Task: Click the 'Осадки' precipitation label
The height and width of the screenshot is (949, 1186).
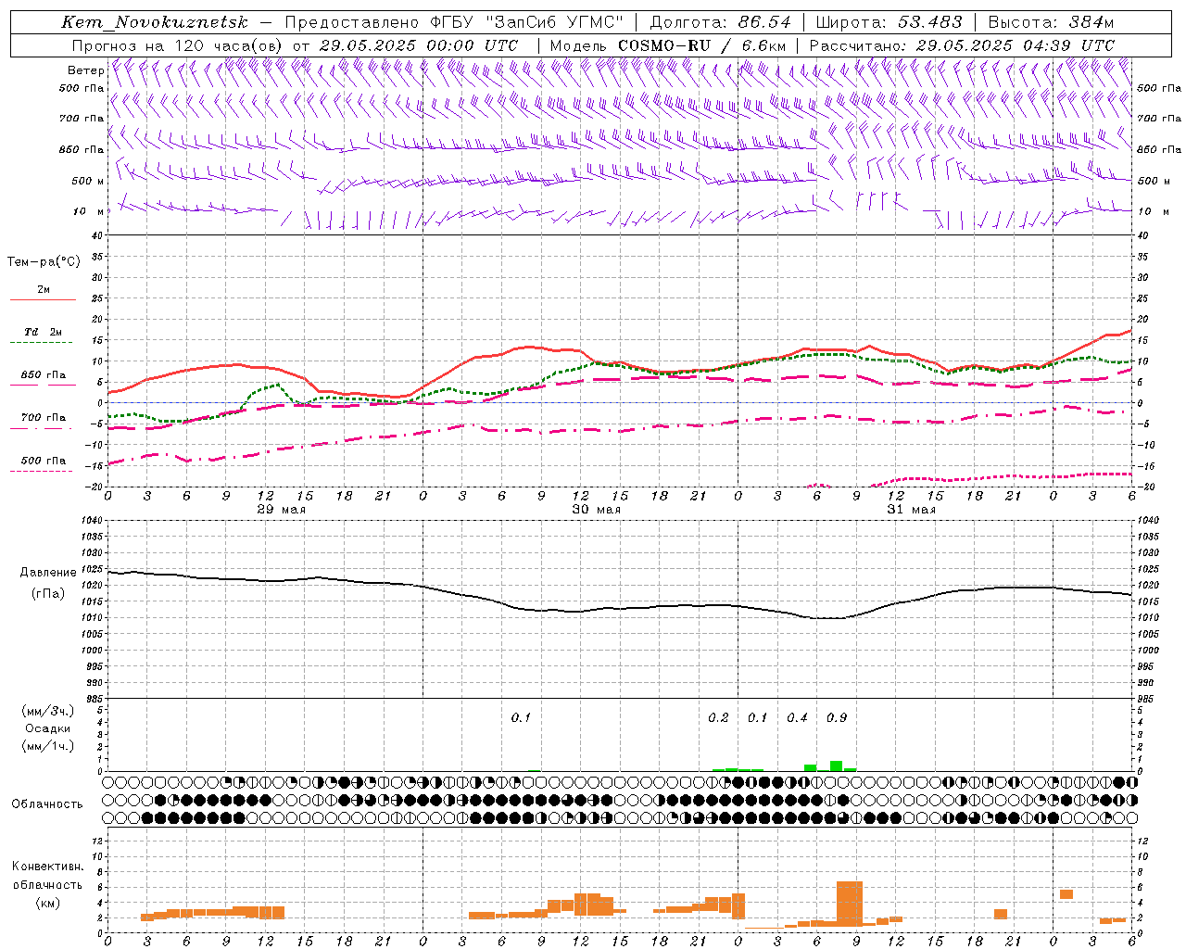Action: point(48,728)
